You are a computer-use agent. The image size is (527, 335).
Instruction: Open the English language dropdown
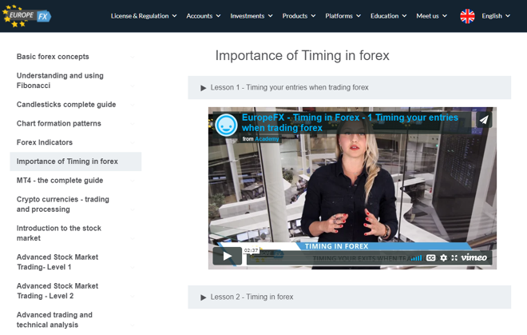pos(496,16)
